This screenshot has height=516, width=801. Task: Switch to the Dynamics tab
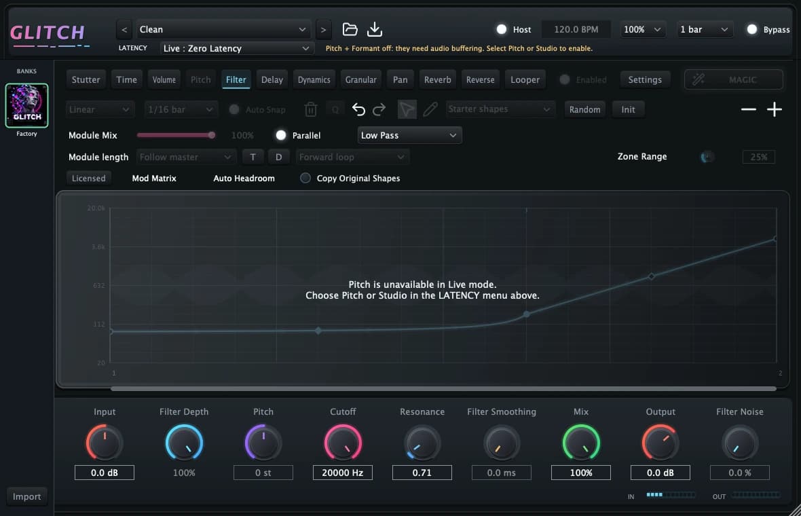point(314,79)
